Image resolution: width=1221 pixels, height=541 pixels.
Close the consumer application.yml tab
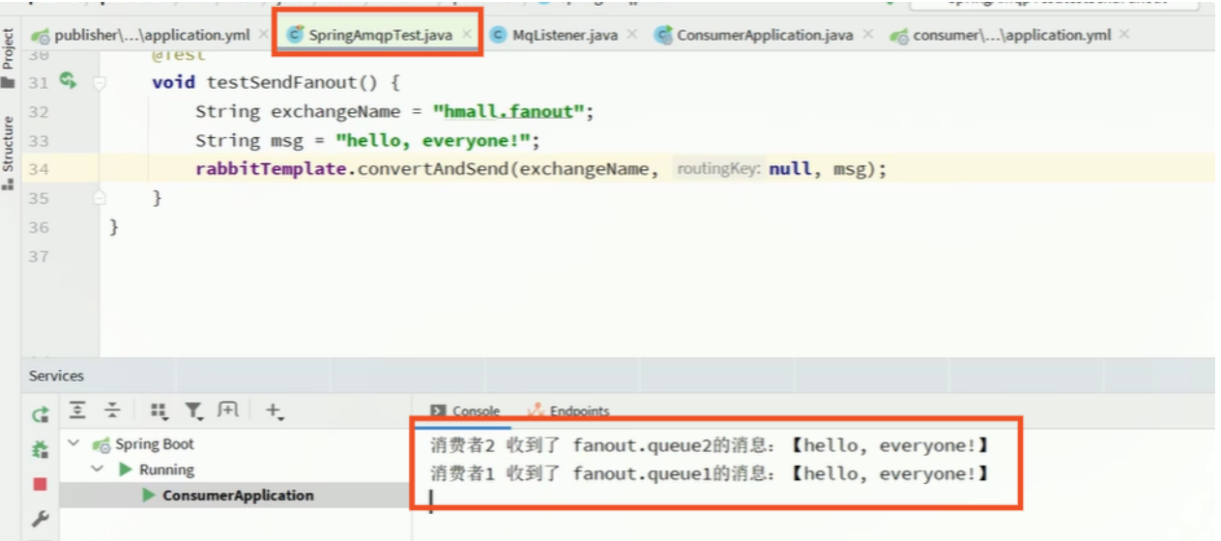pyautogui.click(x=1124, y=35)
